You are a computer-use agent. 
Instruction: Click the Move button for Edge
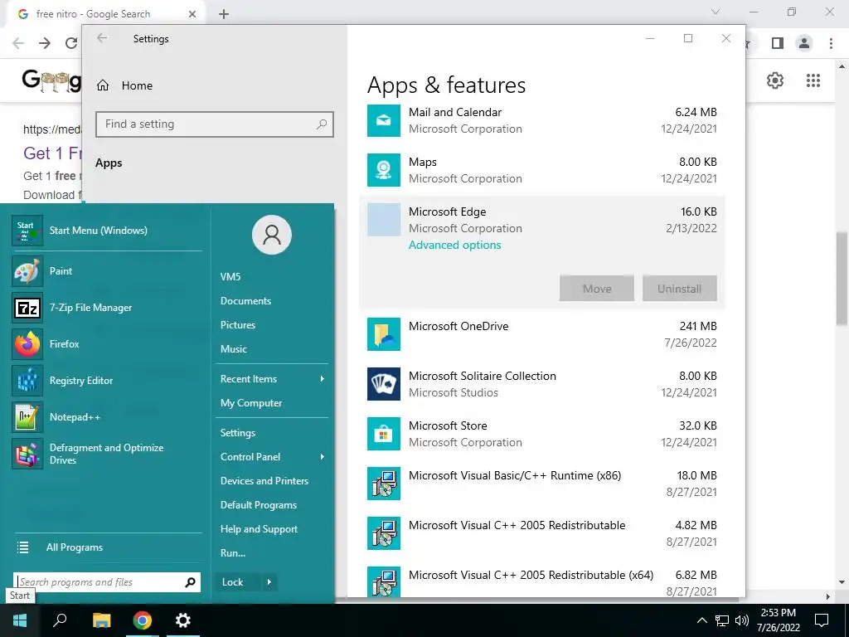597,289
